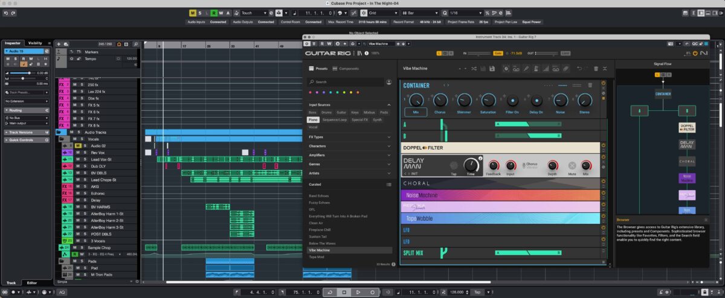Switch to the Editor tab at bottom left
This screenshot has height=298, width=725.
pos(32,282)
